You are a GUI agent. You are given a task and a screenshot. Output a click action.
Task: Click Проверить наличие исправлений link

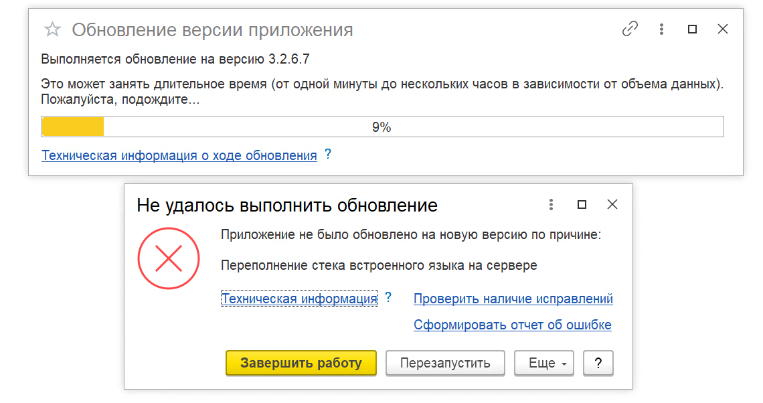click(x=513, y=299)
